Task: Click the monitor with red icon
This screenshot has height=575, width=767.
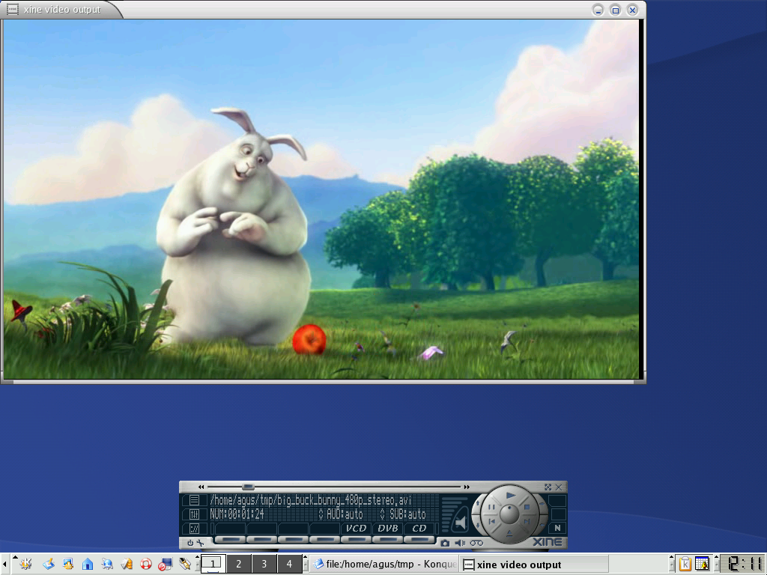Action: 166,565
